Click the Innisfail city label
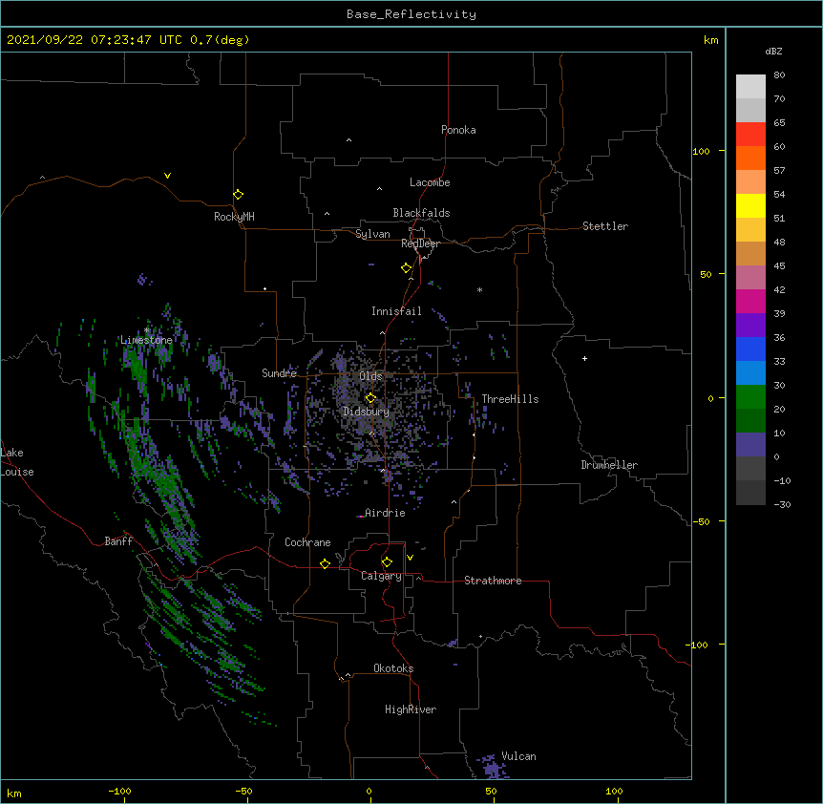Image resolution: width=823 pixels, height=804 pixels. point(396,311)
